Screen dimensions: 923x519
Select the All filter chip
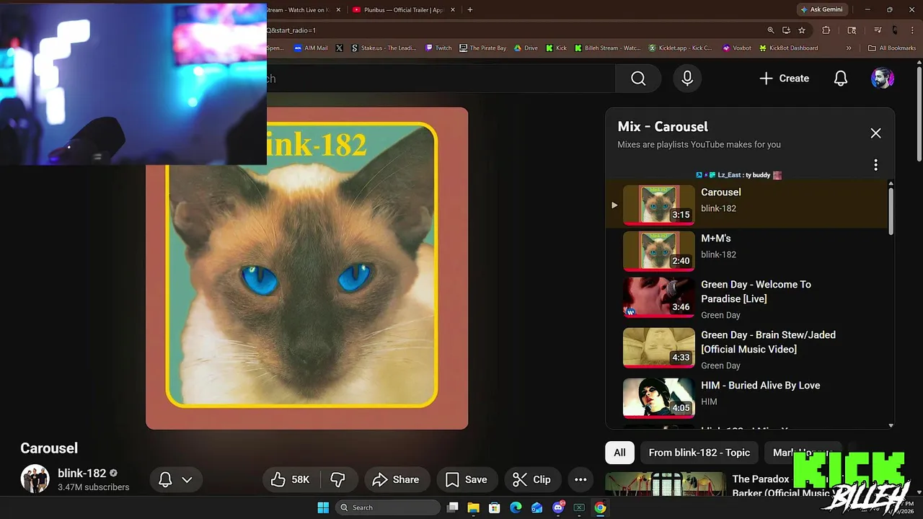(x=619, y=453)
